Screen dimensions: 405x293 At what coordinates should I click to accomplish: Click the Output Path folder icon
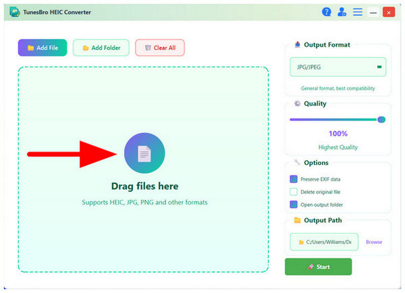tap(297, 220)
